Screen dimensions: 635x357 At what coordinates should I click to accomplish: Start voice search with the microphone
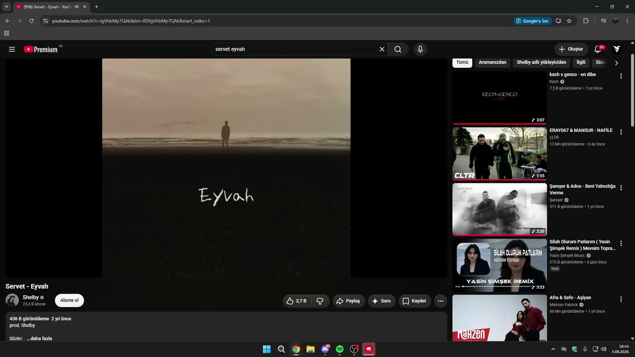tap(420, 49)
